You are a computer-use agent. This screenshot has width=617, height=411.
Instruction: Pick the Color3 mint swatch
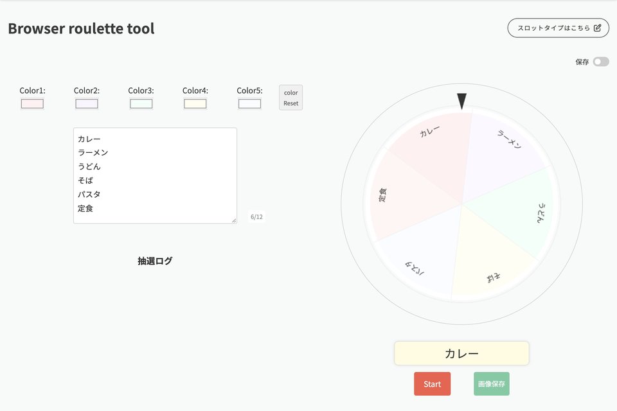pyautogui.click(x=141, y=104)
